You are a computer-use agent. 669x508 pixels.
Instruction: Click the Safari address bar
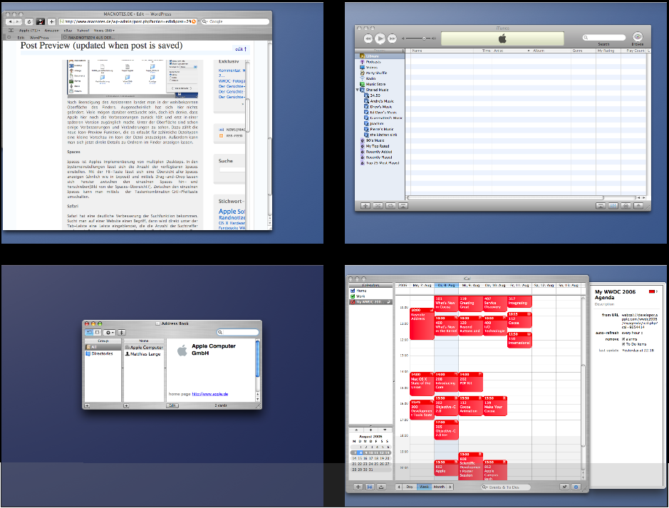[128, 21]
